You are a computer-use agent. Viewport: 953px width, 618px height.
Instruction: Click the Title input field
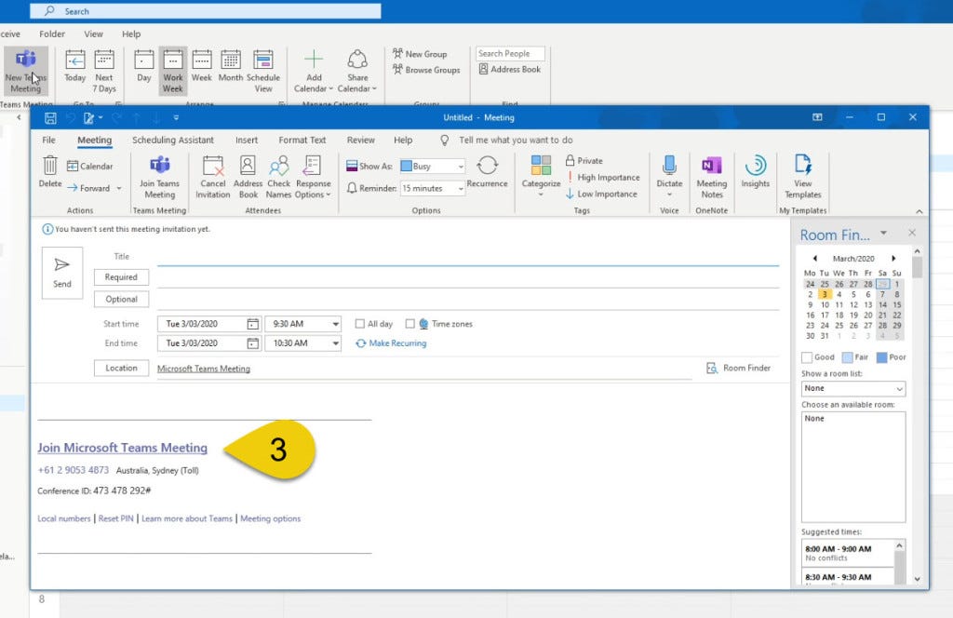[468, 257]
